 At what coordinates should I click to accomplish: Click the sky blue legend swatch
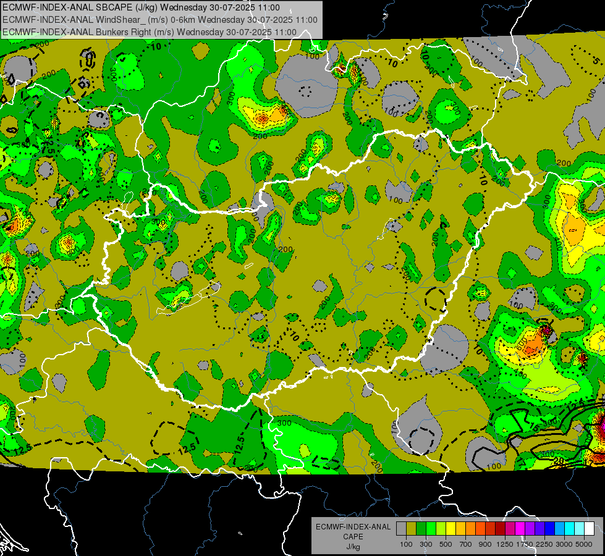[560, 529]
